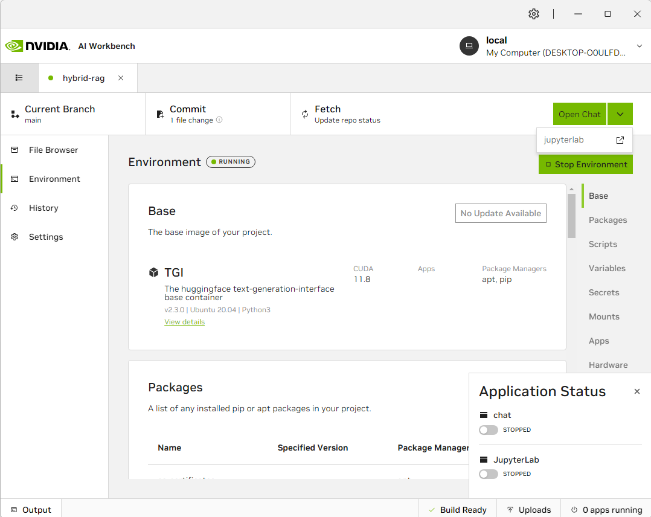This screenshot has width=651, height=517.
Task: Toggle the chat application on
Action: (x=488, y=430)
